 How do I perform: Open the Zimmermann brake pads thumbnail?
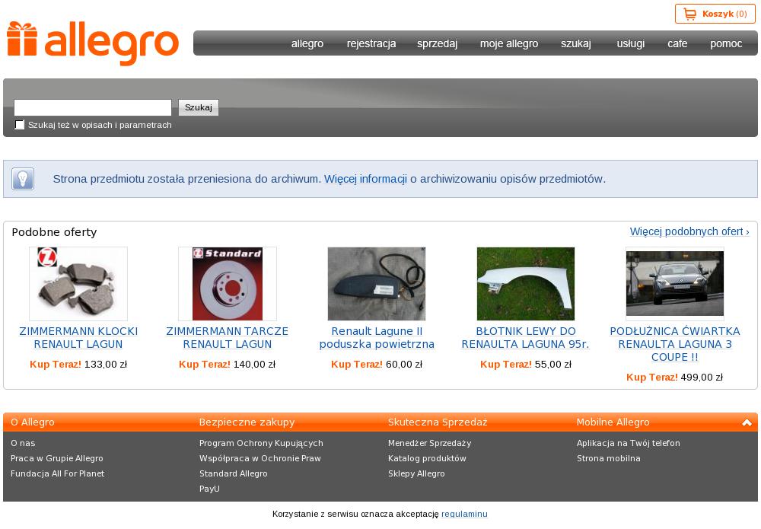pyautogui.click(x=78, y=283)
